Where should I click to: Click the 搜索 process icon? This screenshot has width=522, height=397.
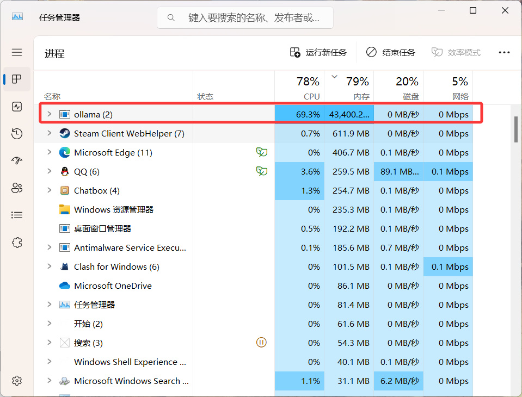coord(65,343)
